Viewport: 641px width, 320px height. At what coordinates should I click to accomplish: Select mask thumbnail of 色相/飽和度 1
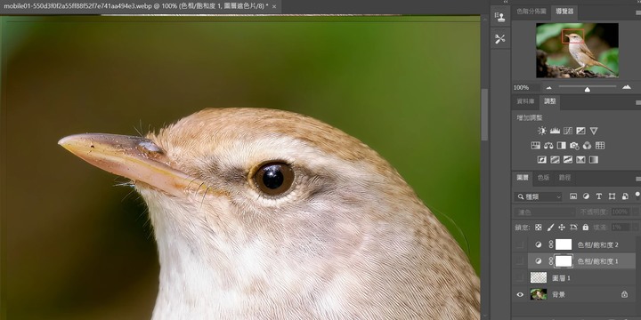click(564, 260)
